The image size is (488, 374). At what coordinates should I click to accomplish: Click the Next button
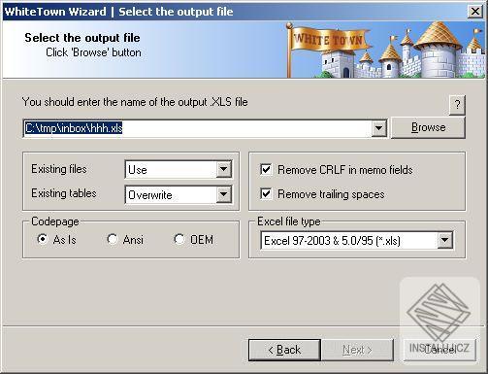[x=357, y=350]
